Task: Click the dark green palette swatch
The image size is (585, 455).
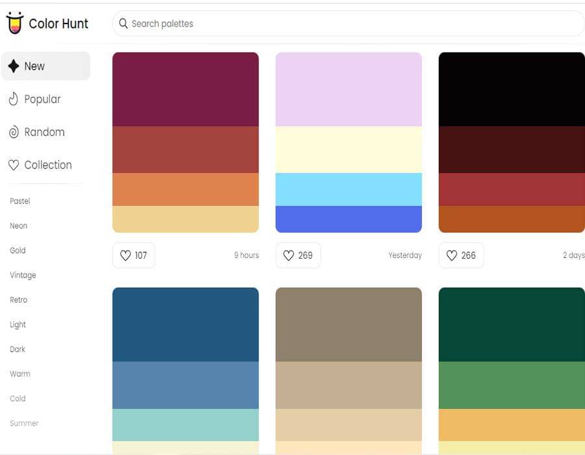Action: point(512,324)
